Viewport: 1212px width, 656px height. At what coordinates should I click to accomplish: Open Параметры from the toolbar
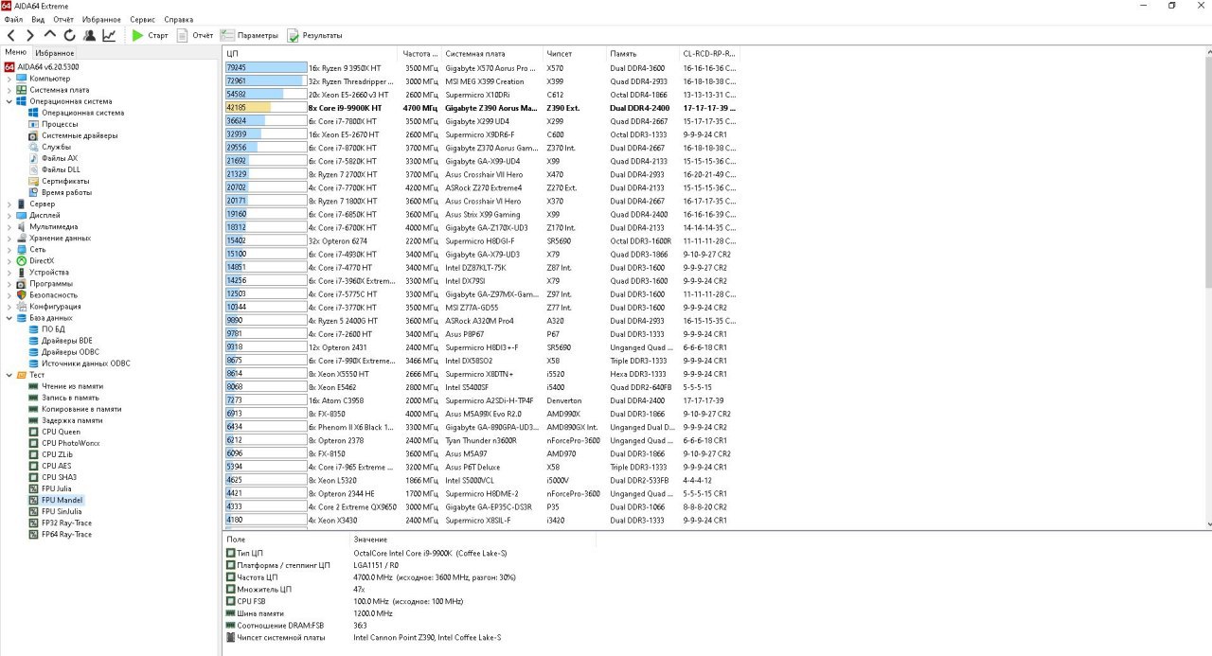[250, 35]
